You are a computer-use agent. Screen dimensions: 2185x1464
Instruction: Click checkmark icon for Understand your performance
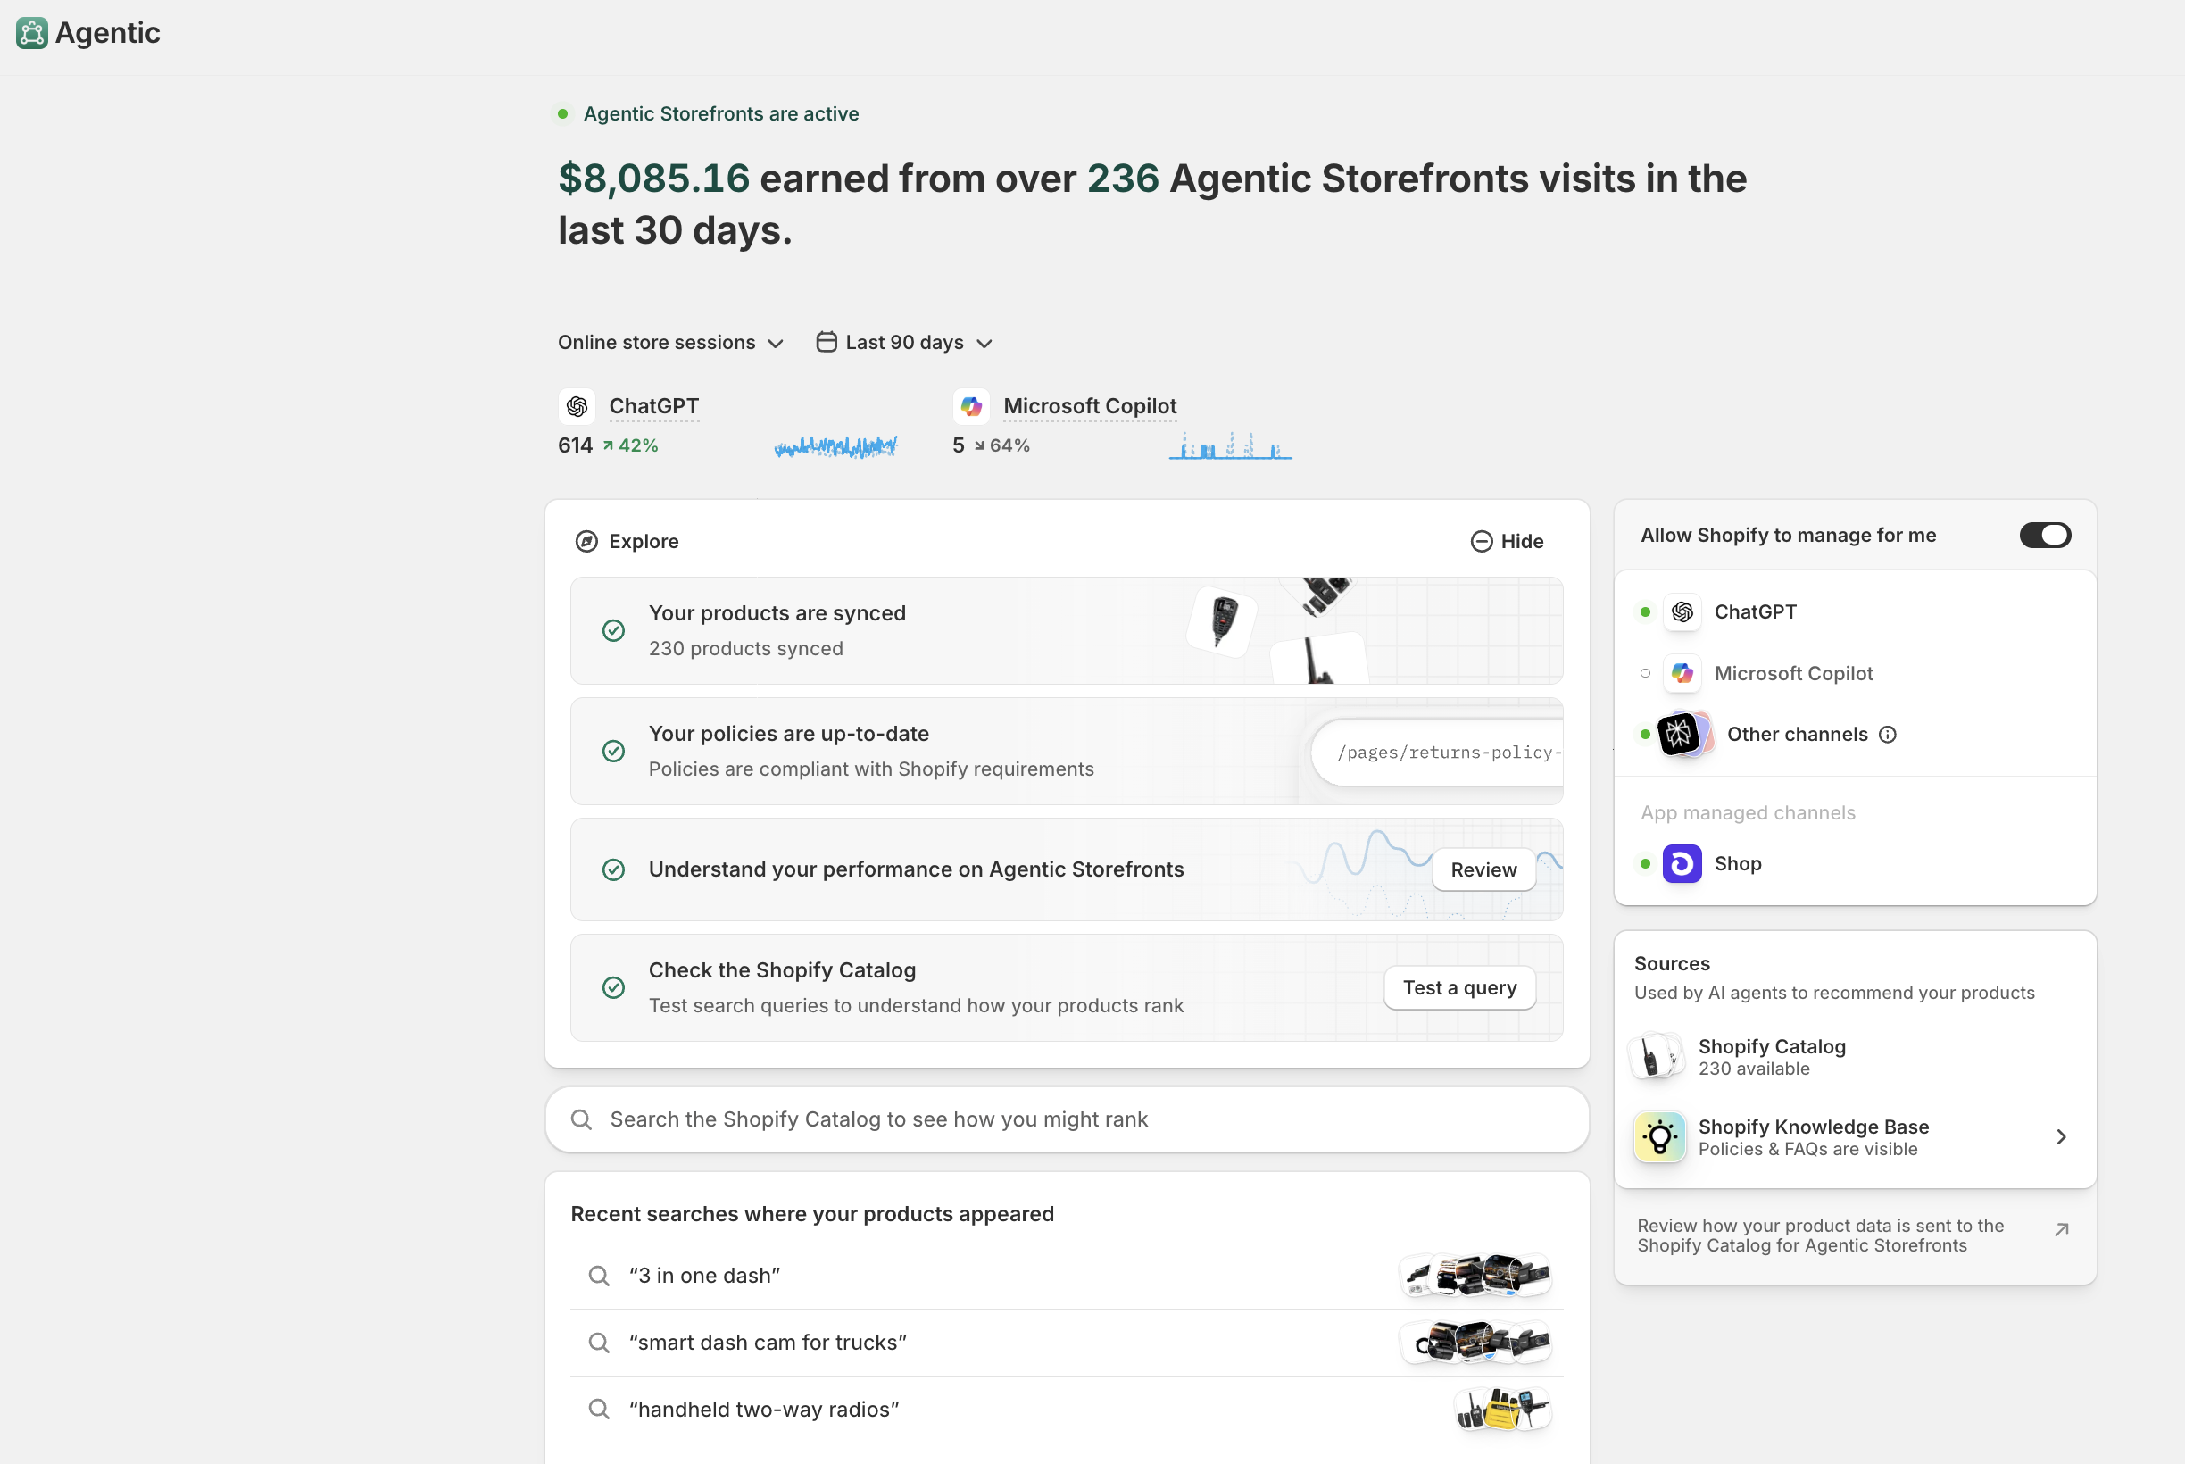(x=613, y=870)
